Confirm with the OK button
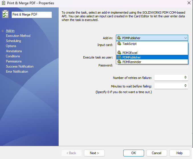 (134, 153)
